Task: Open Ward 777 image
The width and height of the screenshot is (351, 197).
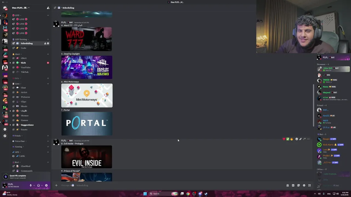Action: click(86, 39)
